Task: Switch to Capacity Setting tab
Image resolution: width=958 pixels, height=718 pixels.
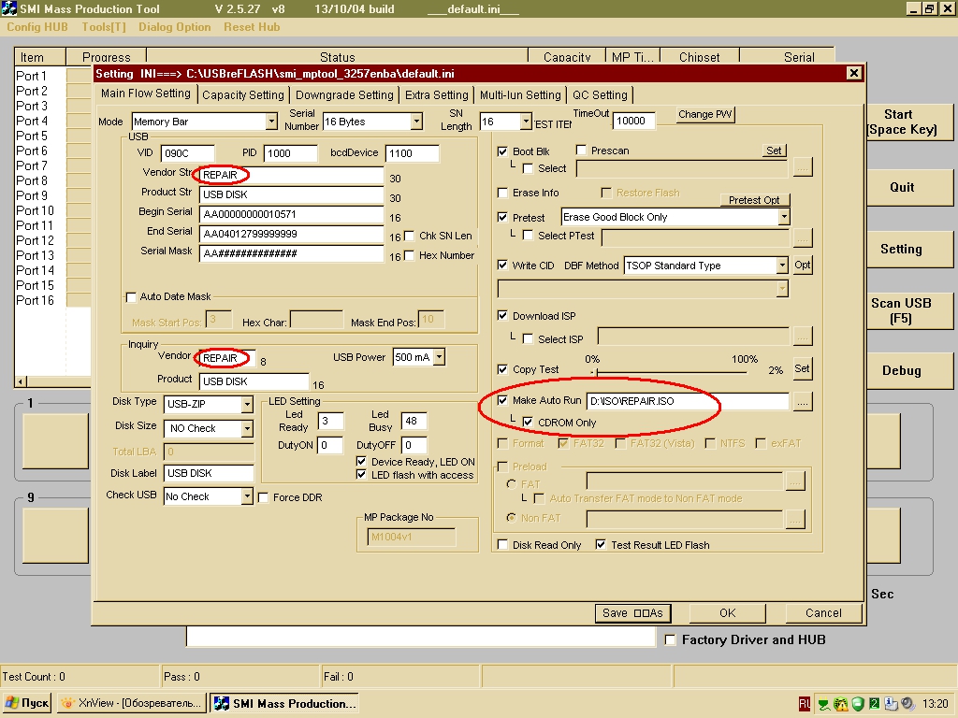Action: click(242, 95)
